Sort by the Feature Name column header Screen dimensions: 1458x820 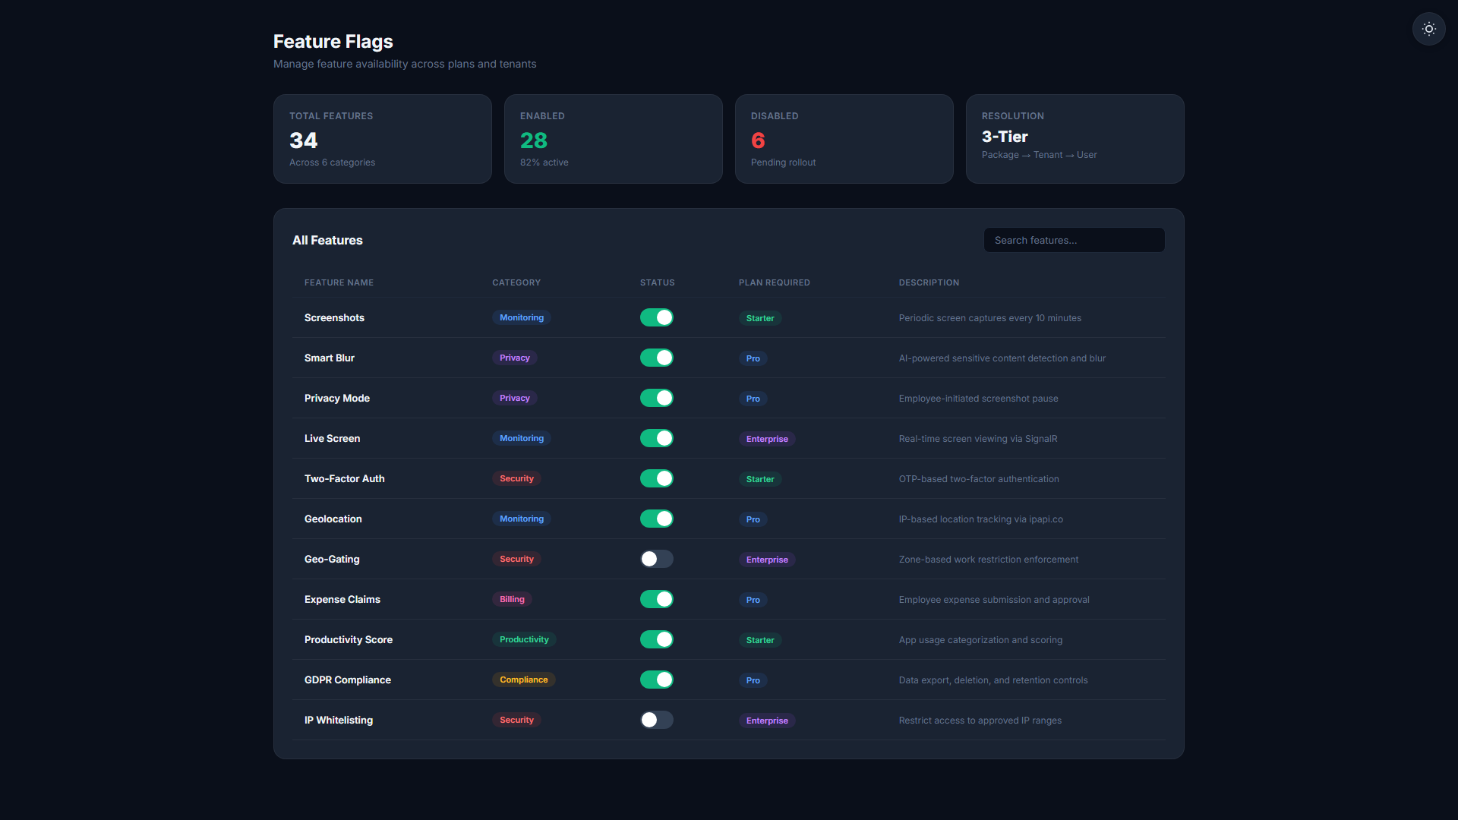[339, 282]
